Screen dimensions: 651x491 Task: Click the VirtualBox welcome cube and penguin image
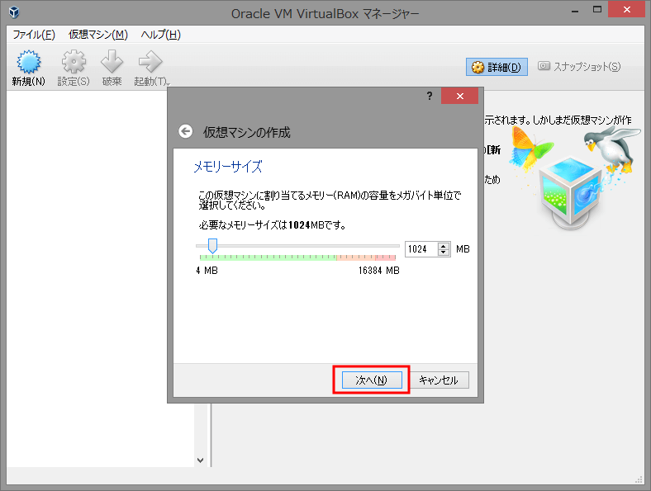click(574, 178)
